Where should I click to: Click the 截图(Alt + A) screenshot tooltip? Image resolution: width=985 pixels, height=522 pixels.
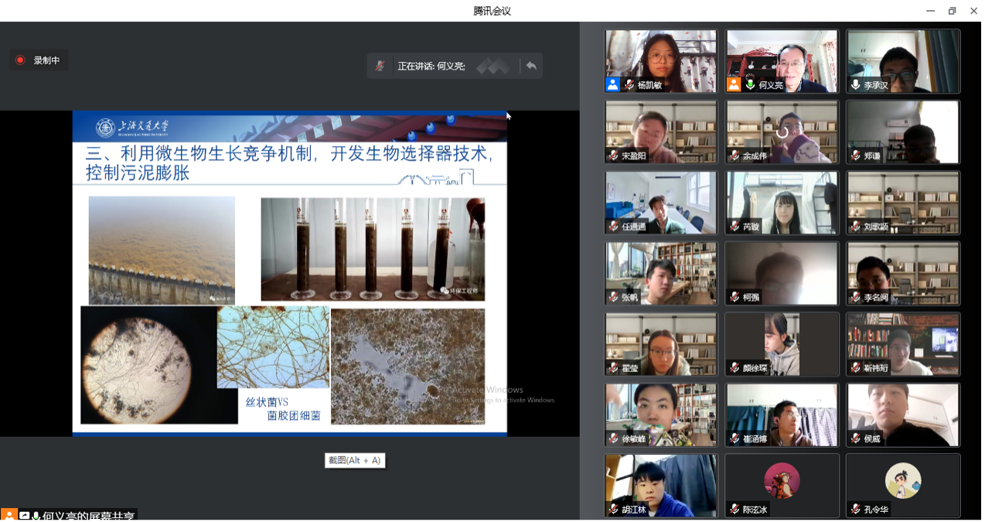point(355,461)
